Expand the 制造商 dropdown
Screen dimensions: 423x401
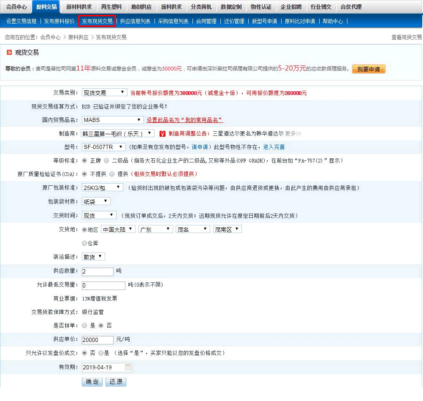pyautogui.click(x=117, y=133)
